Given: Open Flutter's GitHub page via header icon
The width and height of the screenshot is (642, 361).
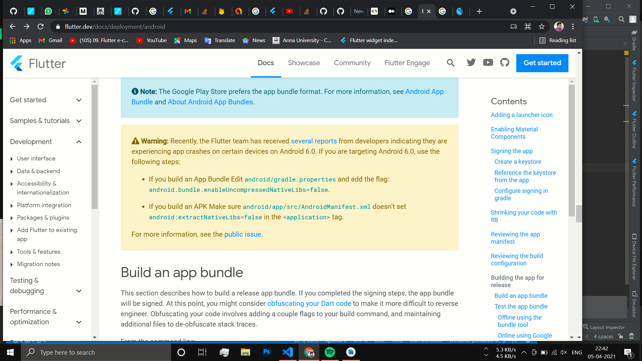Looking at the screenshot, I should pyautogui.click(x=504, y=62).
